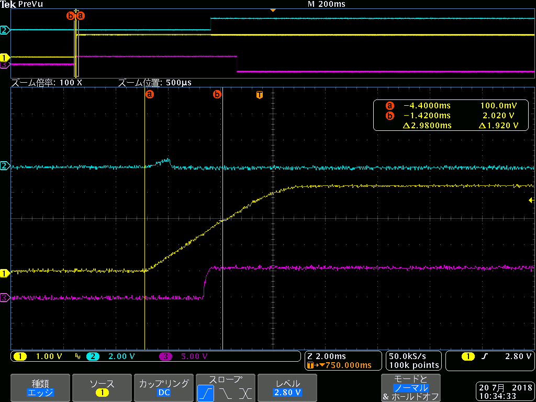Click channel 1 marker in overview window
The width and height of the screenshot is (536, 402).
point(5,57)
